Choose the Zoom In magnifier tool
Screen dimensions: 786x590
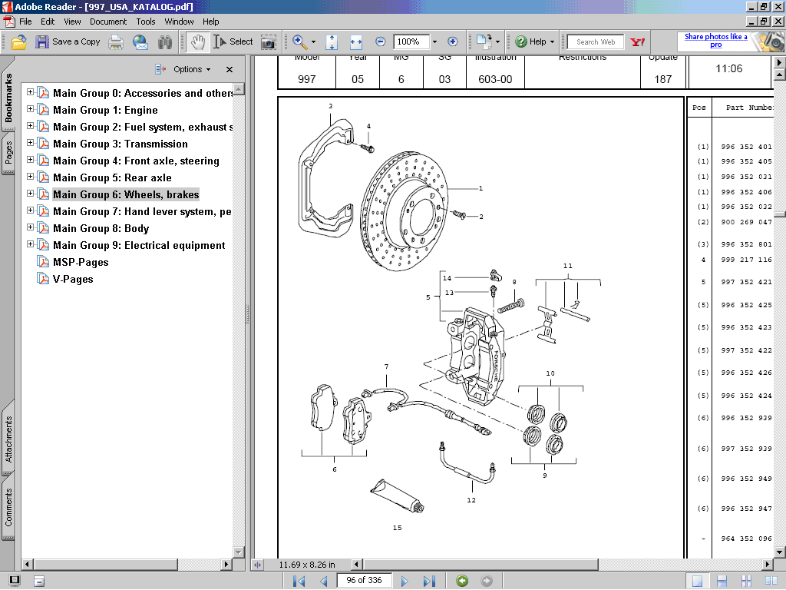pos(299,42)
